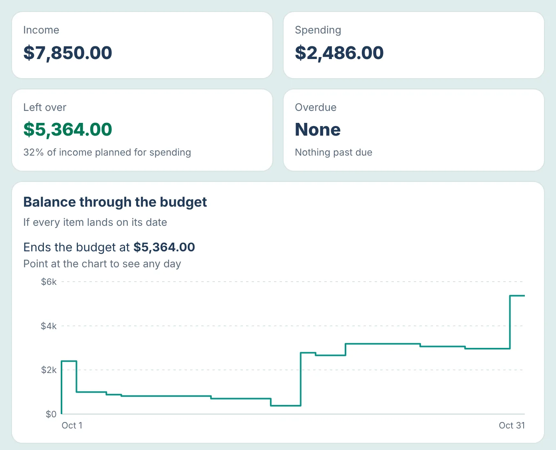
Task: Click the Overdue value None
Action: point(318,129)
